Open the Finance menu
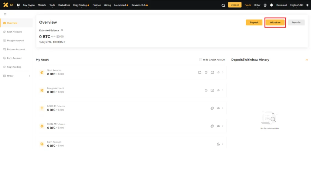Image resolution: width=311 pixels, height=175 pixels. pos(97,5)
